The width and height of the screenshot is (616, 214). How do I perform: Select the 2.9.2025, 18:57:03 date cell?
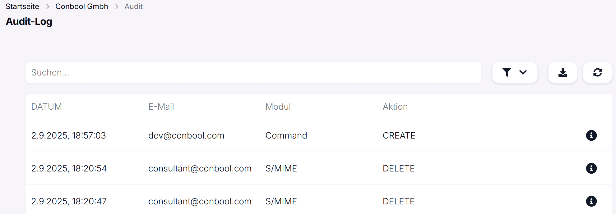69,135
